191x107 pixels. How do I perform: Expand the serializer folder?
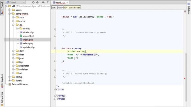click(x=13, y=69)
